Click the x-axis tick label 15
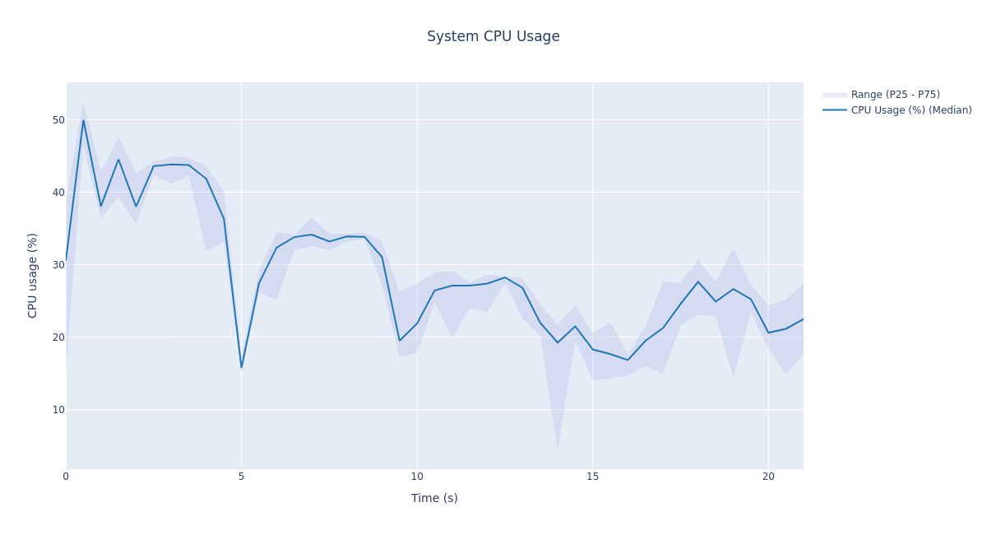The width and height of the screenshot is (987, 535). pyautogui.click(x=592, y=477)
